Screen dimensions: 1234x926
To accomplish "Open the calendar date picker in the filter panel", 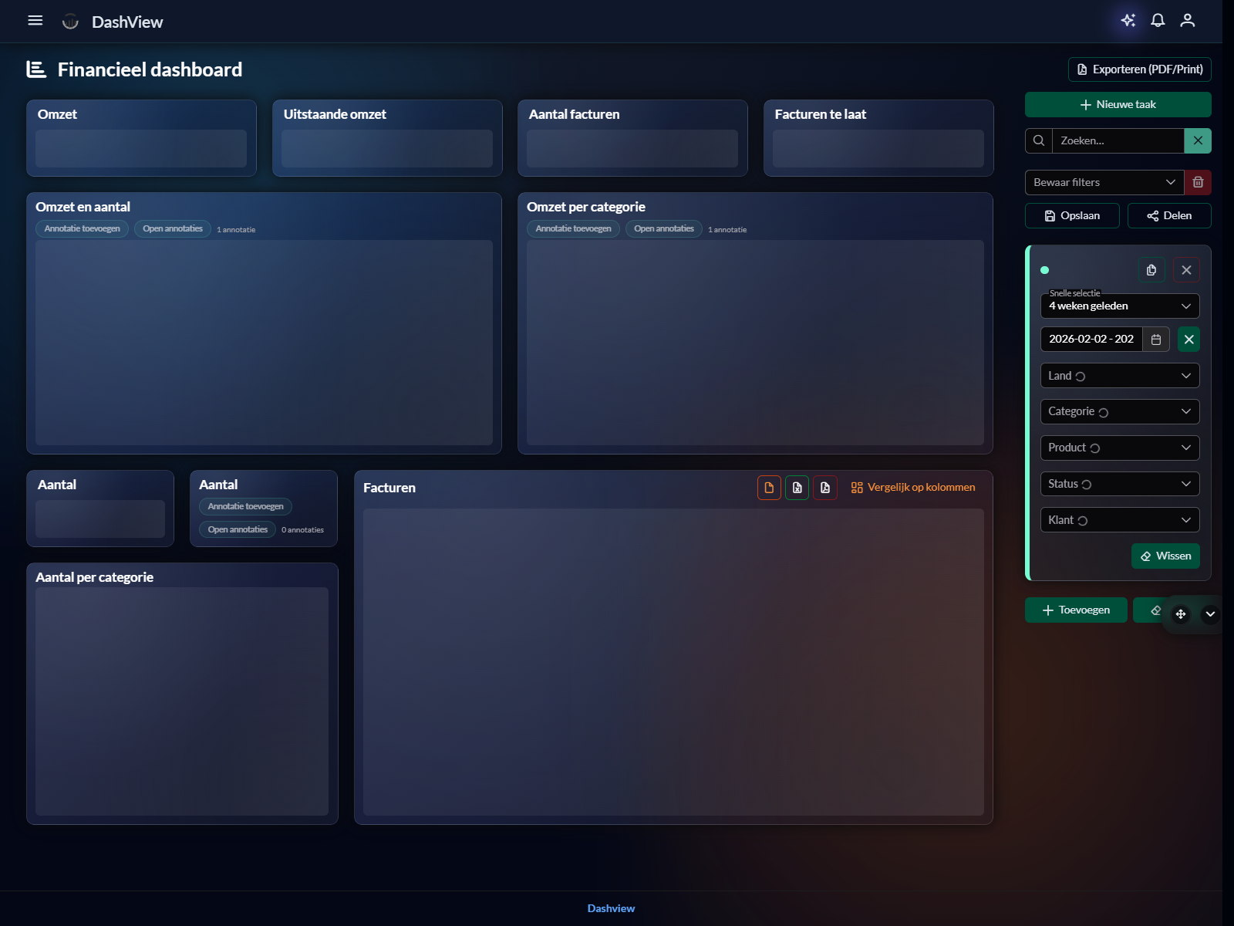I will (1155, 339).
